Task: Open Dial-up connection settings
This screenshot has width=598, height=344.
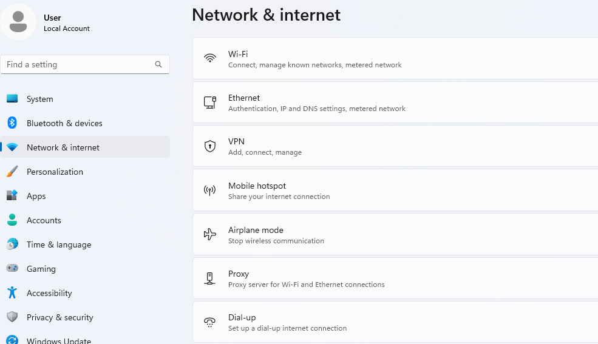Action: pos(395,322)
